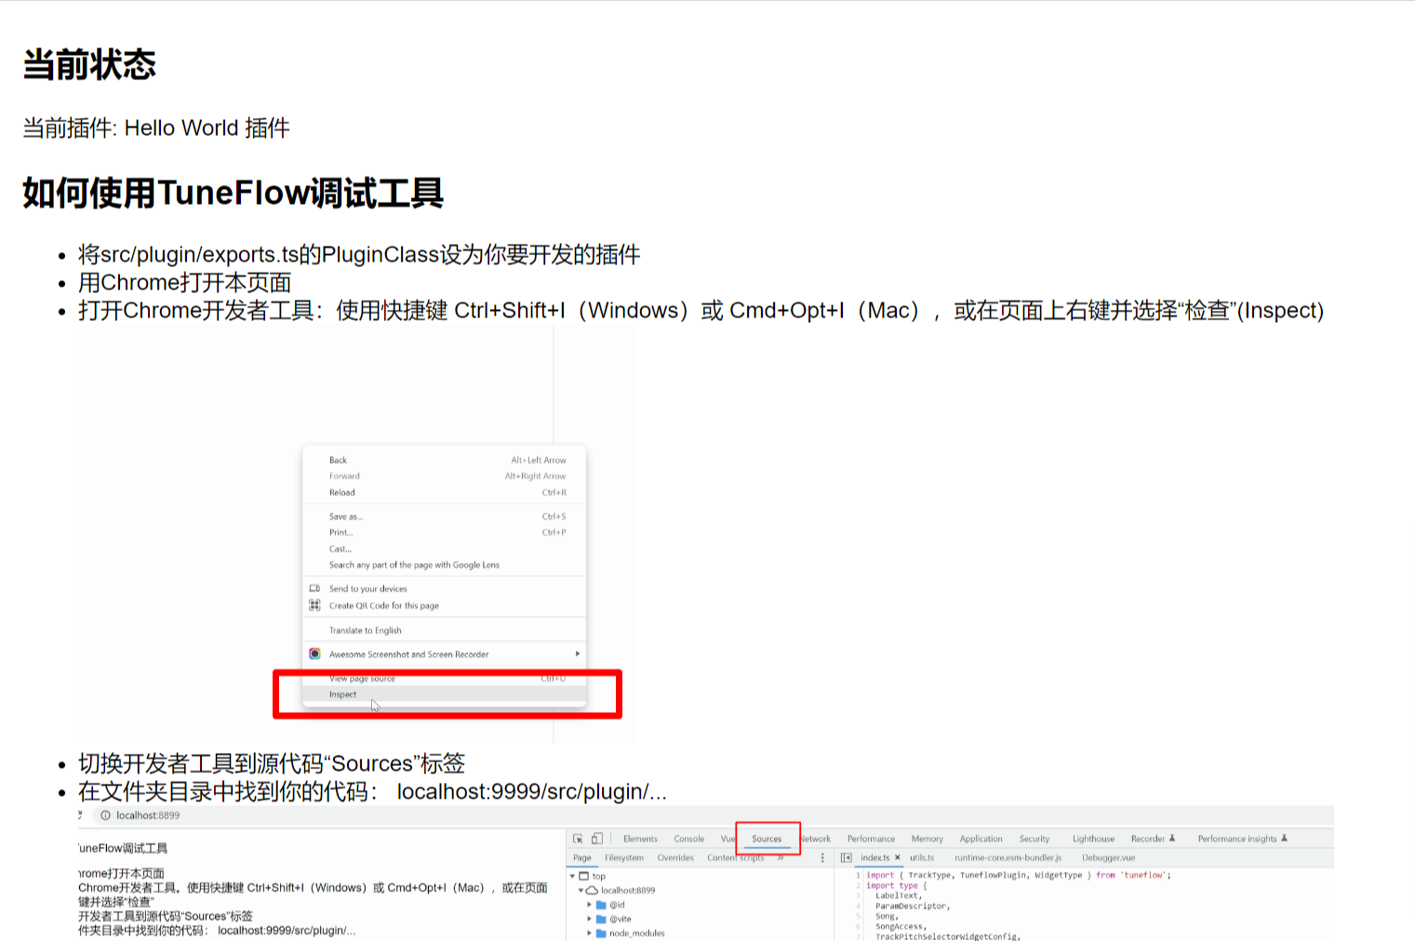Switch to the Sources tab
This screenshot has width=1415, height=941.
pyautogui.click(x=767, y=839)
